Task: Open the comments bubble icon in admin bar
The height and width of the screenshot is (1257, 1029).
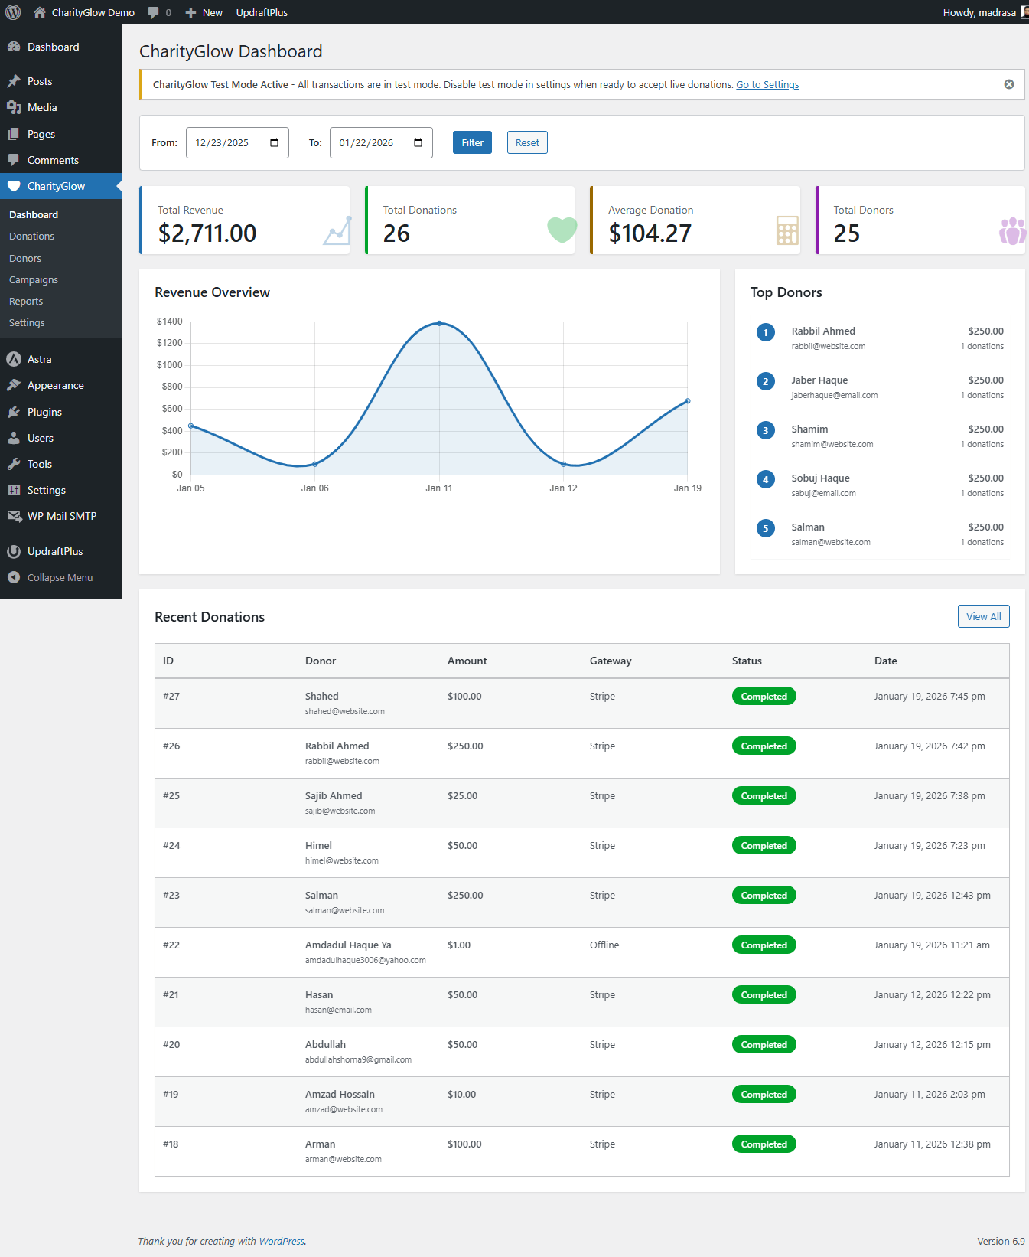Action: pyautogui.click(x=154, y=12)
